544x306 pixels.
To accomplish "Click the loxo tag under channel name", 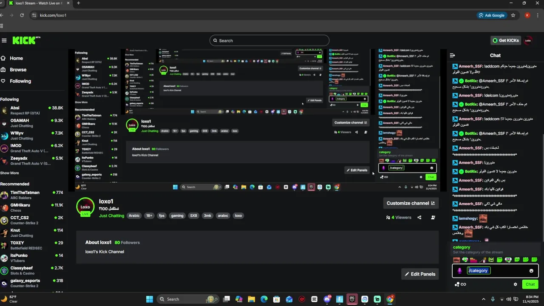I will (238, 215).
